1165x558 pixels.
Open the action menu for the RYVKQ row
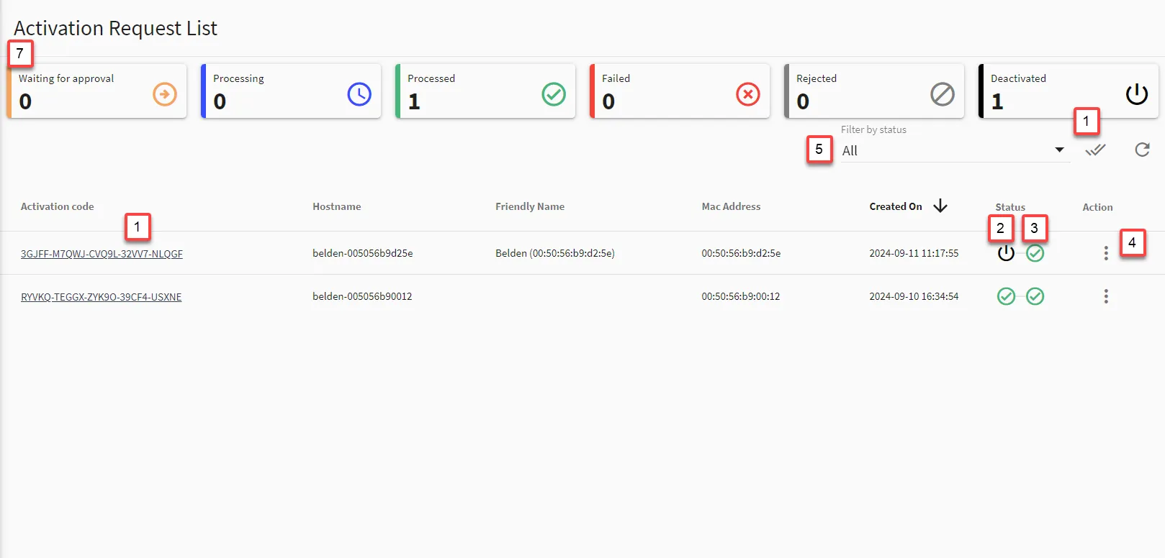1106,296
